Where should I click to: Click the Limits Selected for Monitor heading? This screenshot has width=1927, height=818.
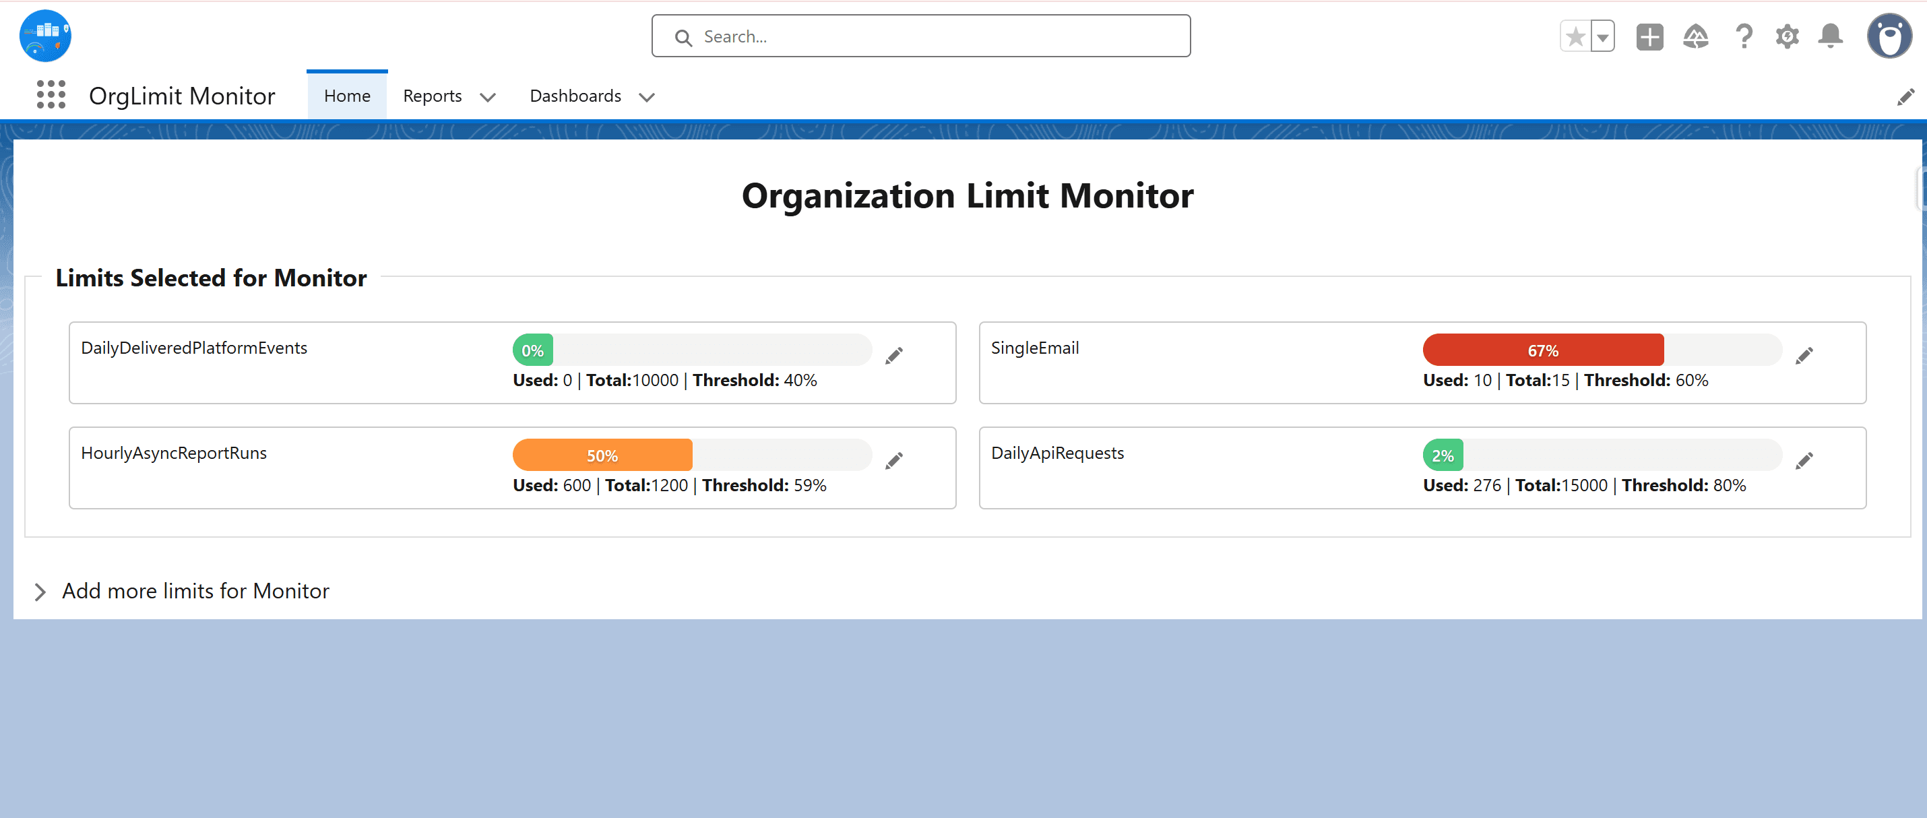coord(211,278)
